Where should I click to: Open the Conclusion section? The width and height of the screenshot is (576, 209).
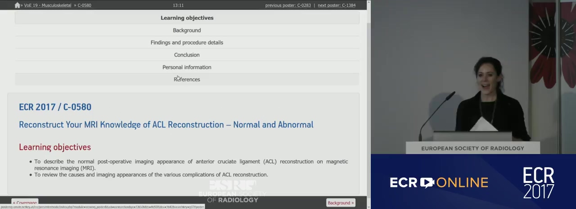187,55
